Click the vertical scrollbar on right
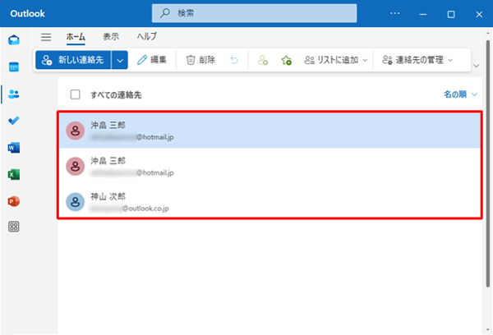The height and width of the screenshot is (335, 493). coord(487,163)
